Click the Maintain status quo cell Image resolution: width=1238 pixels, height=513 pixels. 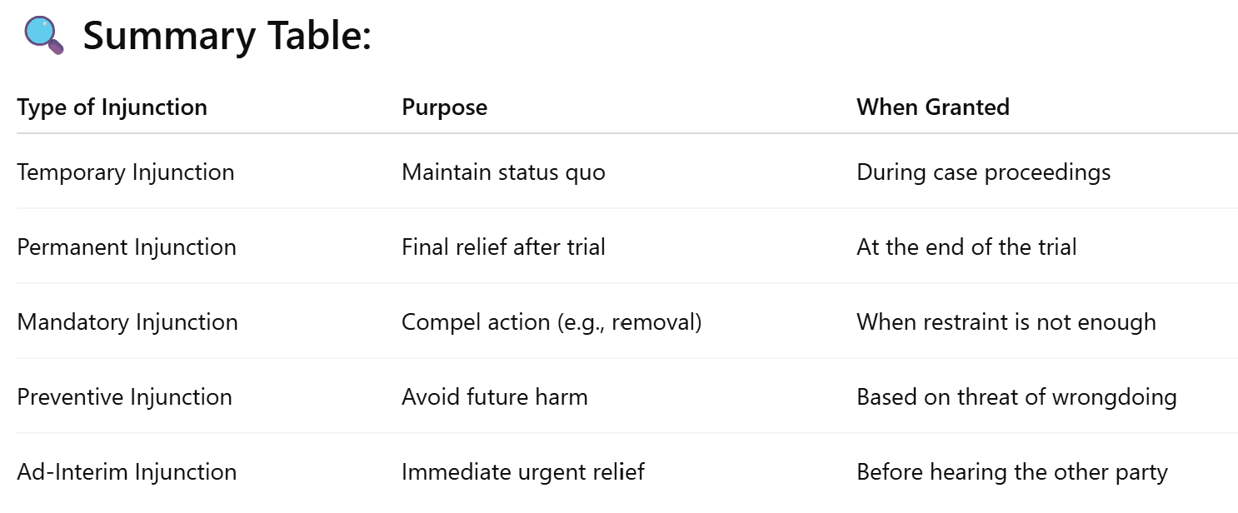[503, 172]
